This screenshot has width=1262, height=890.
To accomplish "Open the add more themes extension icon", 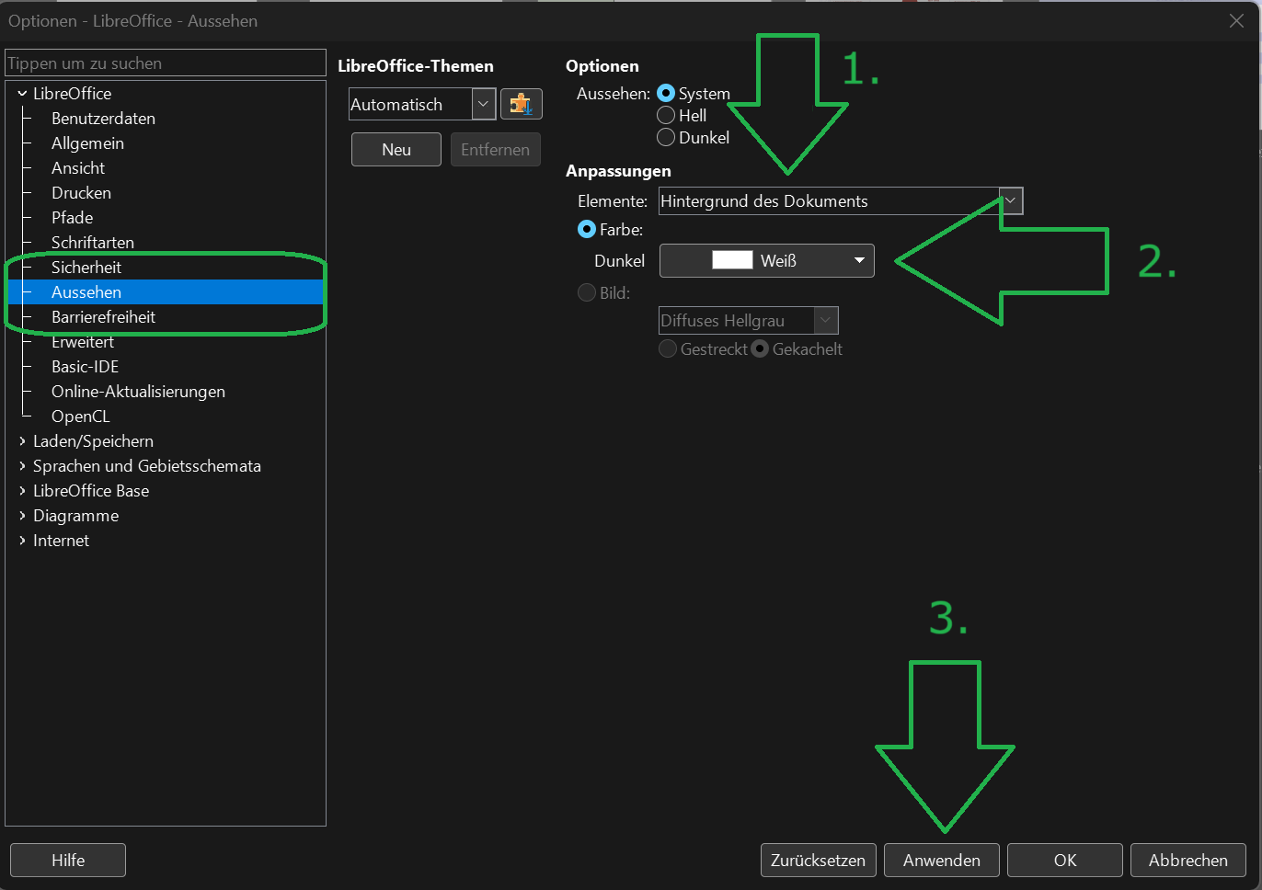I will click(522, 104).
